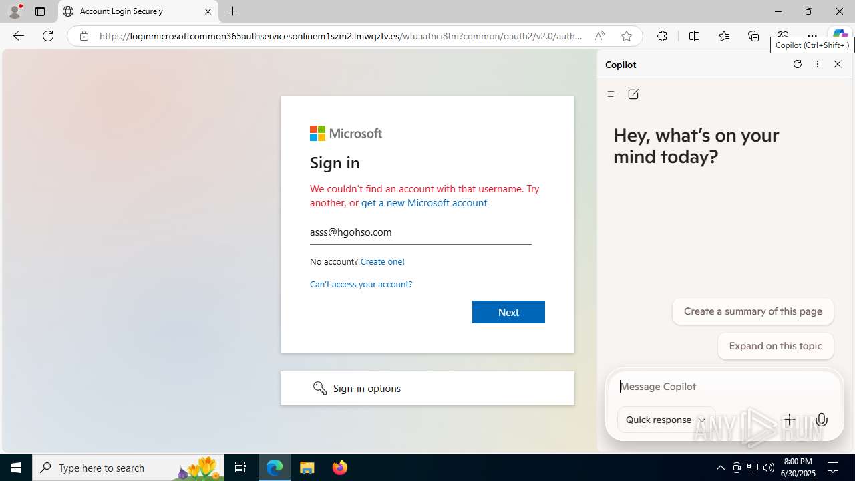Refresh the current page
Screen dimensions: 855x481
[48, 36]
